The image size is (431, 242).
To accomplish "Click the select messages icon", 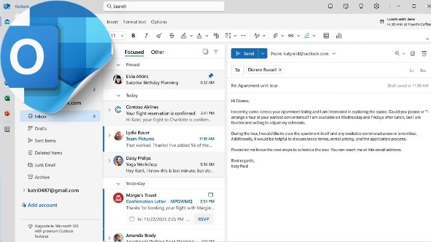I will click(206, 51).
